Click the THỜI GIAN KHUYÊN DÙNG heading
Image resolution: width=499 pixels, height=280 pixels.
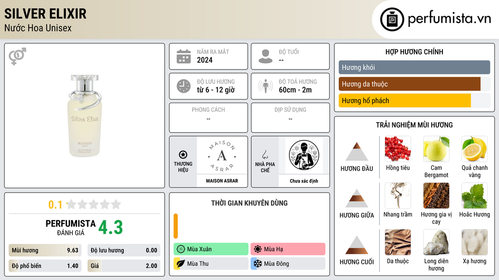point(249,203)
